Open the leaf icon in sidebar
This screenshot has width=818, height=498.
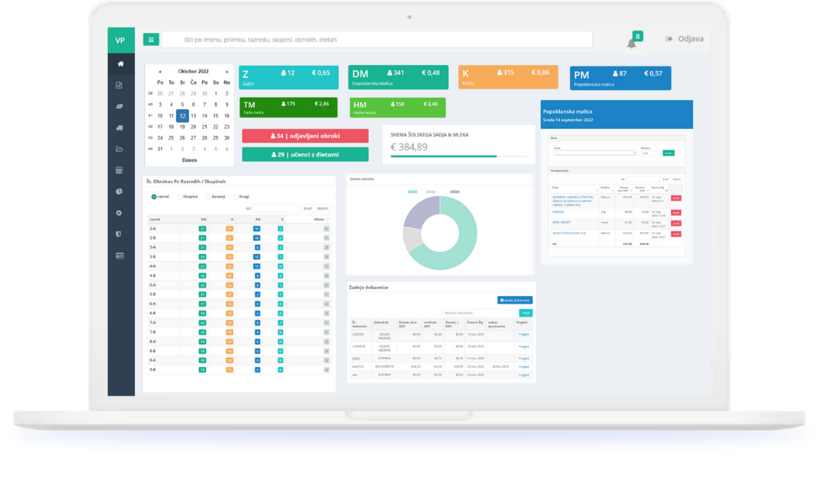point(119,106)
